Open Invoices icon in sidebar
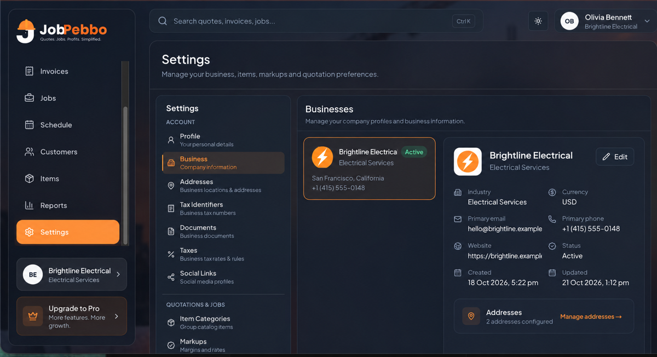This screenshot has height=357, width=657. point(30,71)
